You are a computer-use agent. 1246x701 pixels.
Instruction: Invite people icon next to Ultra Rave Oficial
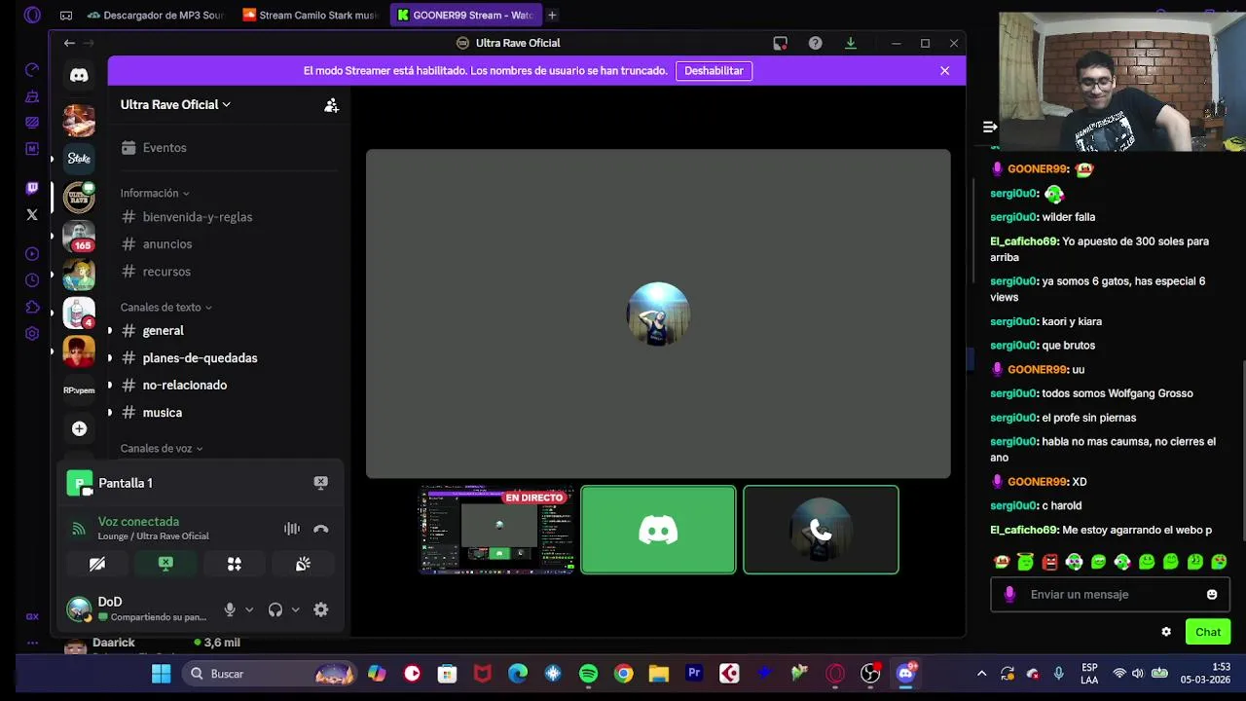coord(331,105)
